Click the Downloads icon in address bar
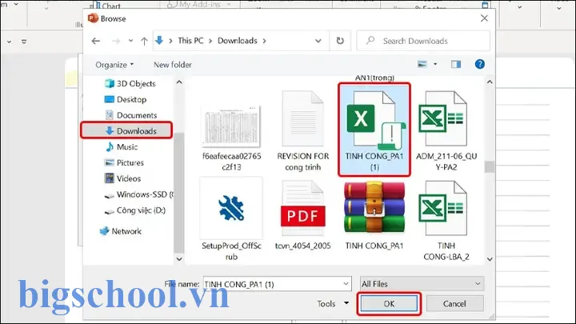Screen dimensions: 576x324 click(x=159, y=41)
